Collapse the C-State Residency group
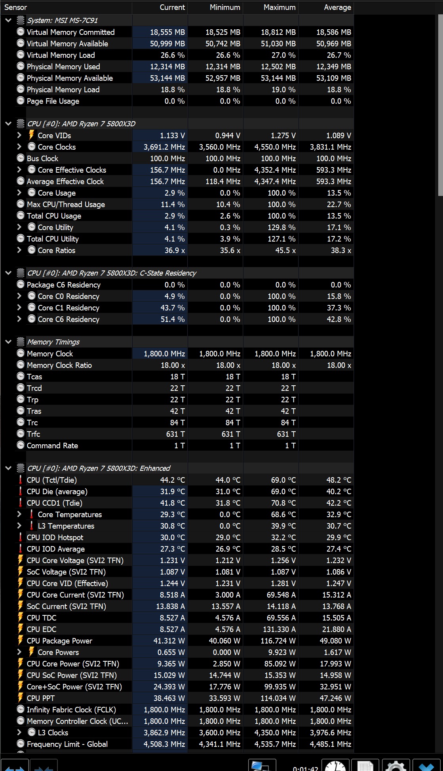Screen dimensions: 443x771 coord(8,273)
